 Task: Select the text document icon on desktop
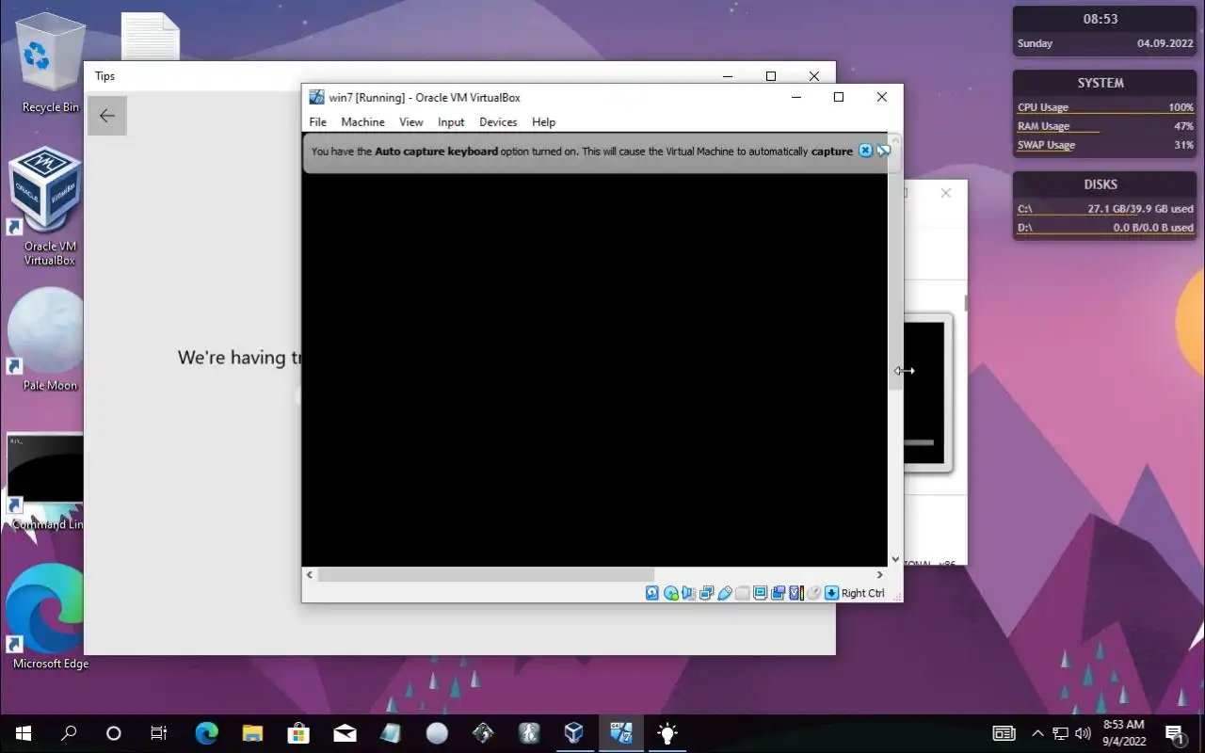151,38
